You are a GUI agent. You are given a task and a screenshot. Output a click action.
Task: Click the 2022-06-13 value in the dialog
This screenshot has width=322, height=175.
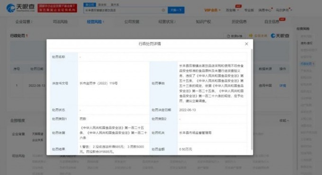(188, 110)
